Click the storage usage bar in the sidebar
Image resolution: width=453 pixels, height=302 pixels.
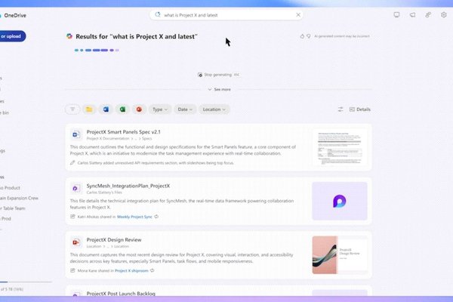point(26,282)
